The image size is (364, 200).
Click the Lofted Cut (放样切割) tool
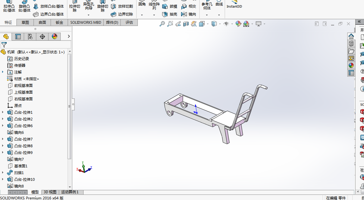[x=122, y=6]
